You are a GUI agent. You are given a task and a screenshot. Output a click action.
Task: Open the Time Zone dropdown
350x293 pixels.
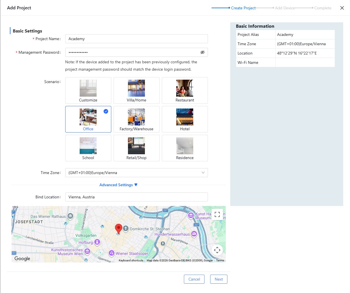click(136, 173)
